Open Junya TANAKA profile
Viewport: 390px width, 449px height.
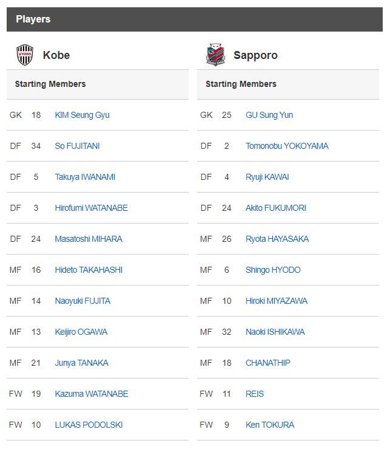pos(81,363)
